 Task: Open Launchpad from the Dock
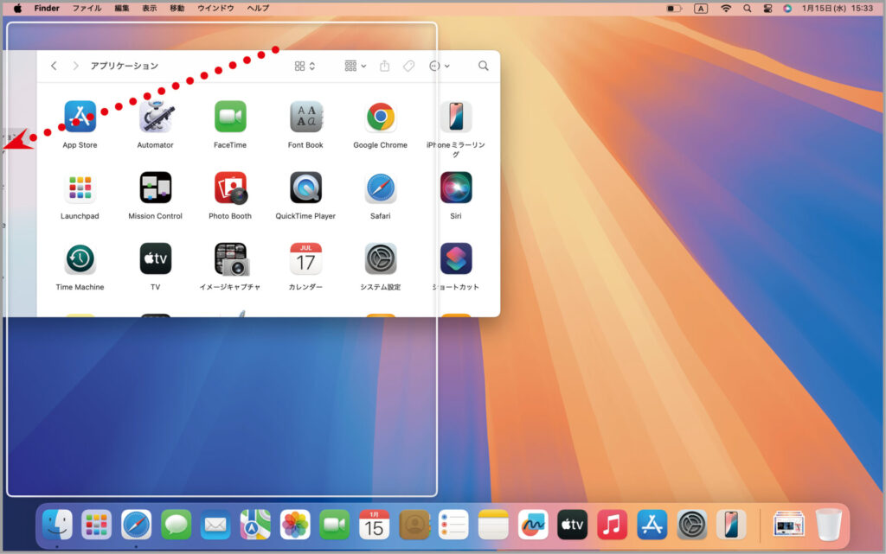[97, 525]
